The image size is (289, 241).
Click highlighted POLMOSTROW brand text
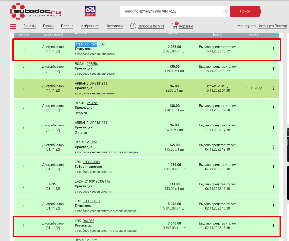pyautogui.click(x=86, y=44)
